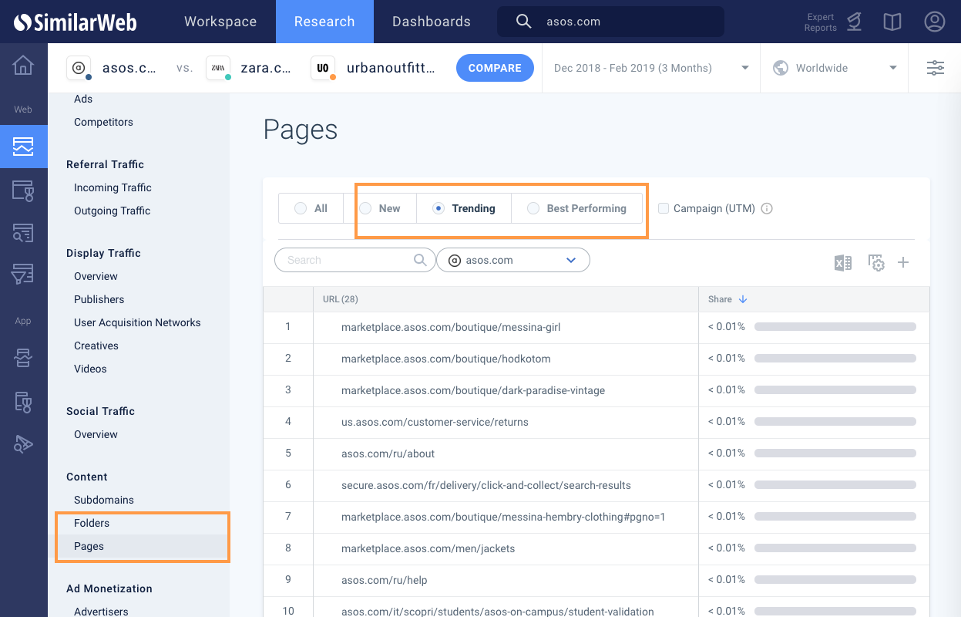Screen dimensions: 961x617
Task: Click the Urban Outfitters site favicon
Action: pos(323,68)
